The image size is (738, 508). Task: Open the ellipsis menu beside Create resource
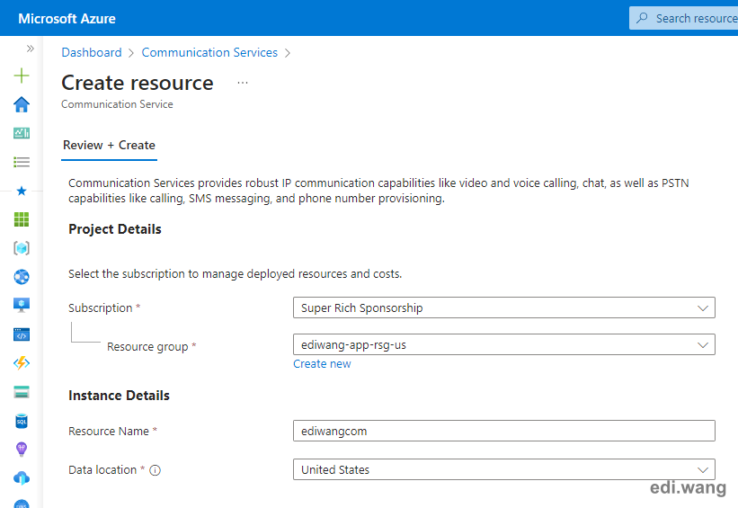[x=243, y=83]
